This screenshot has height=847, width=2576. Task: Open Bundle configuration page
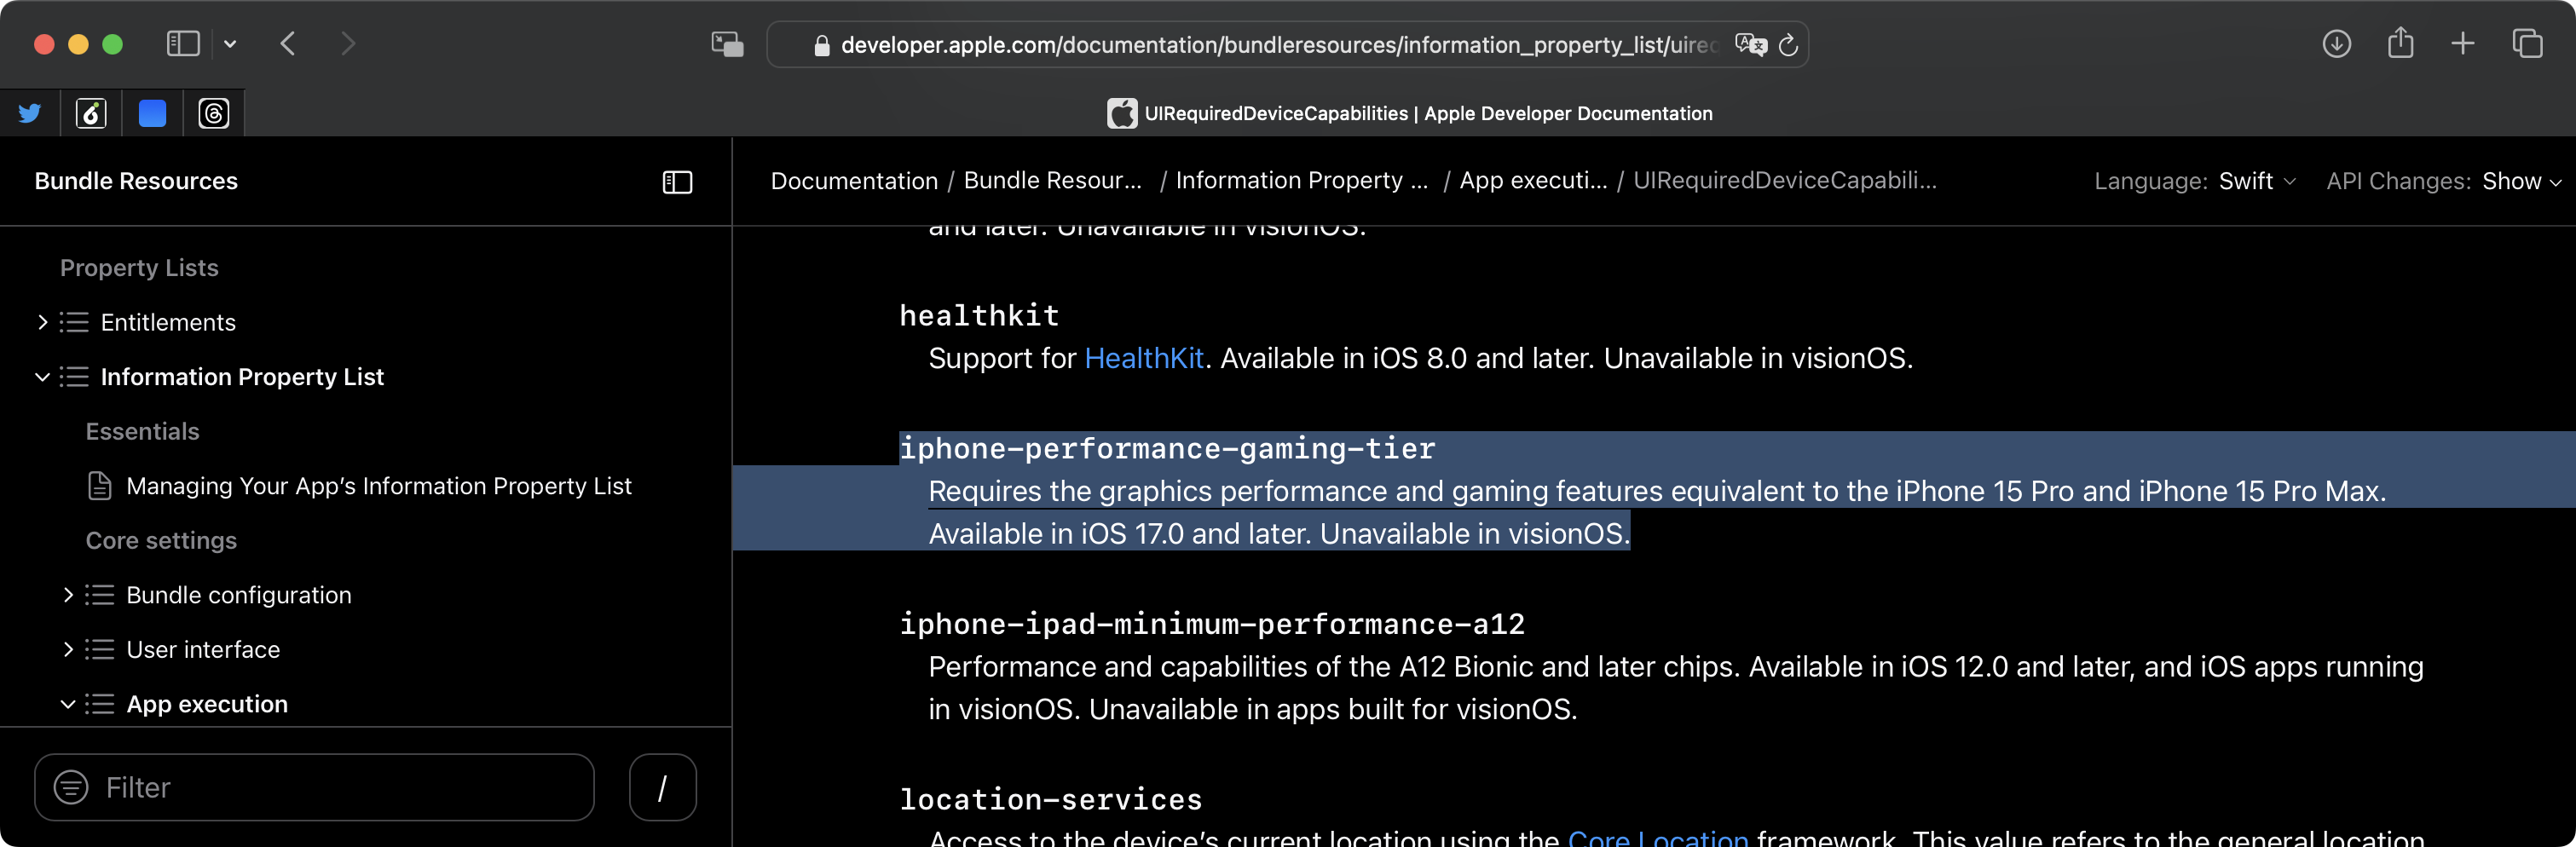(x=239, y=595)
